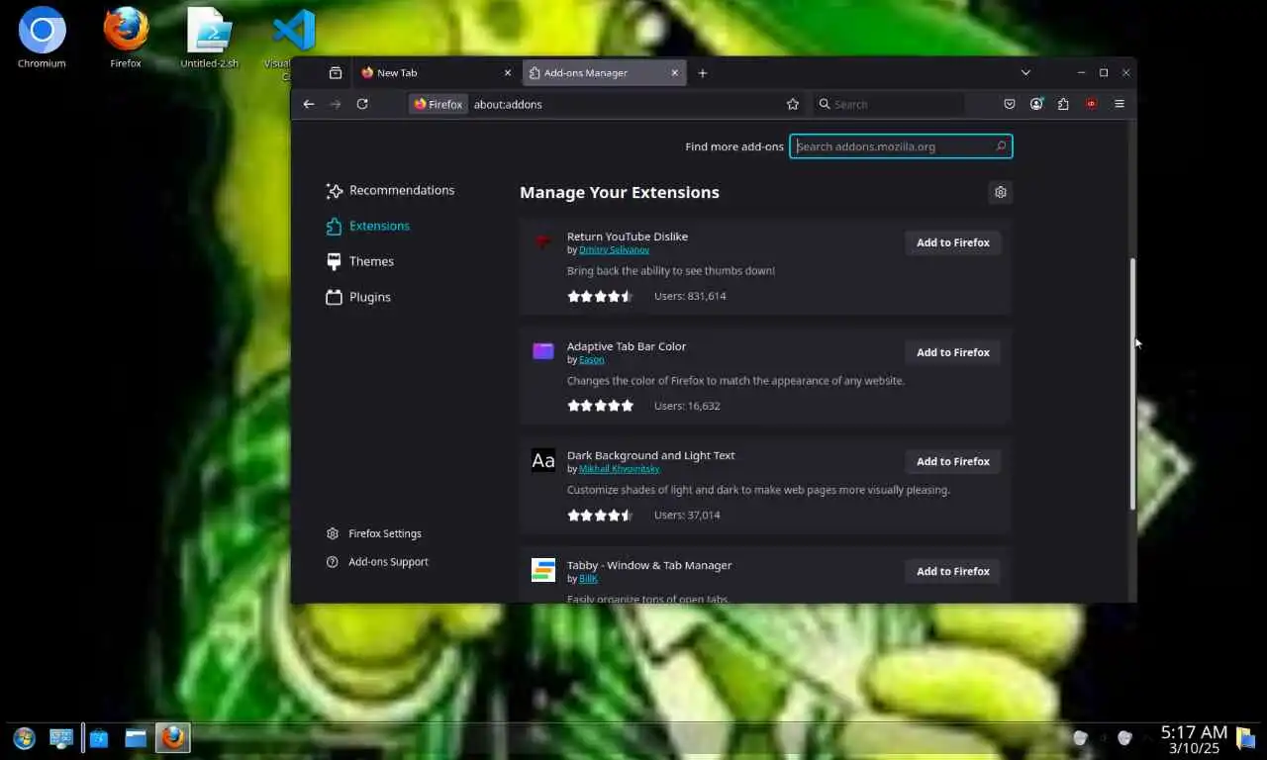Click the taskbar computer/network icon
This screenshot has width=1267, height=760.
coord(61,738)
